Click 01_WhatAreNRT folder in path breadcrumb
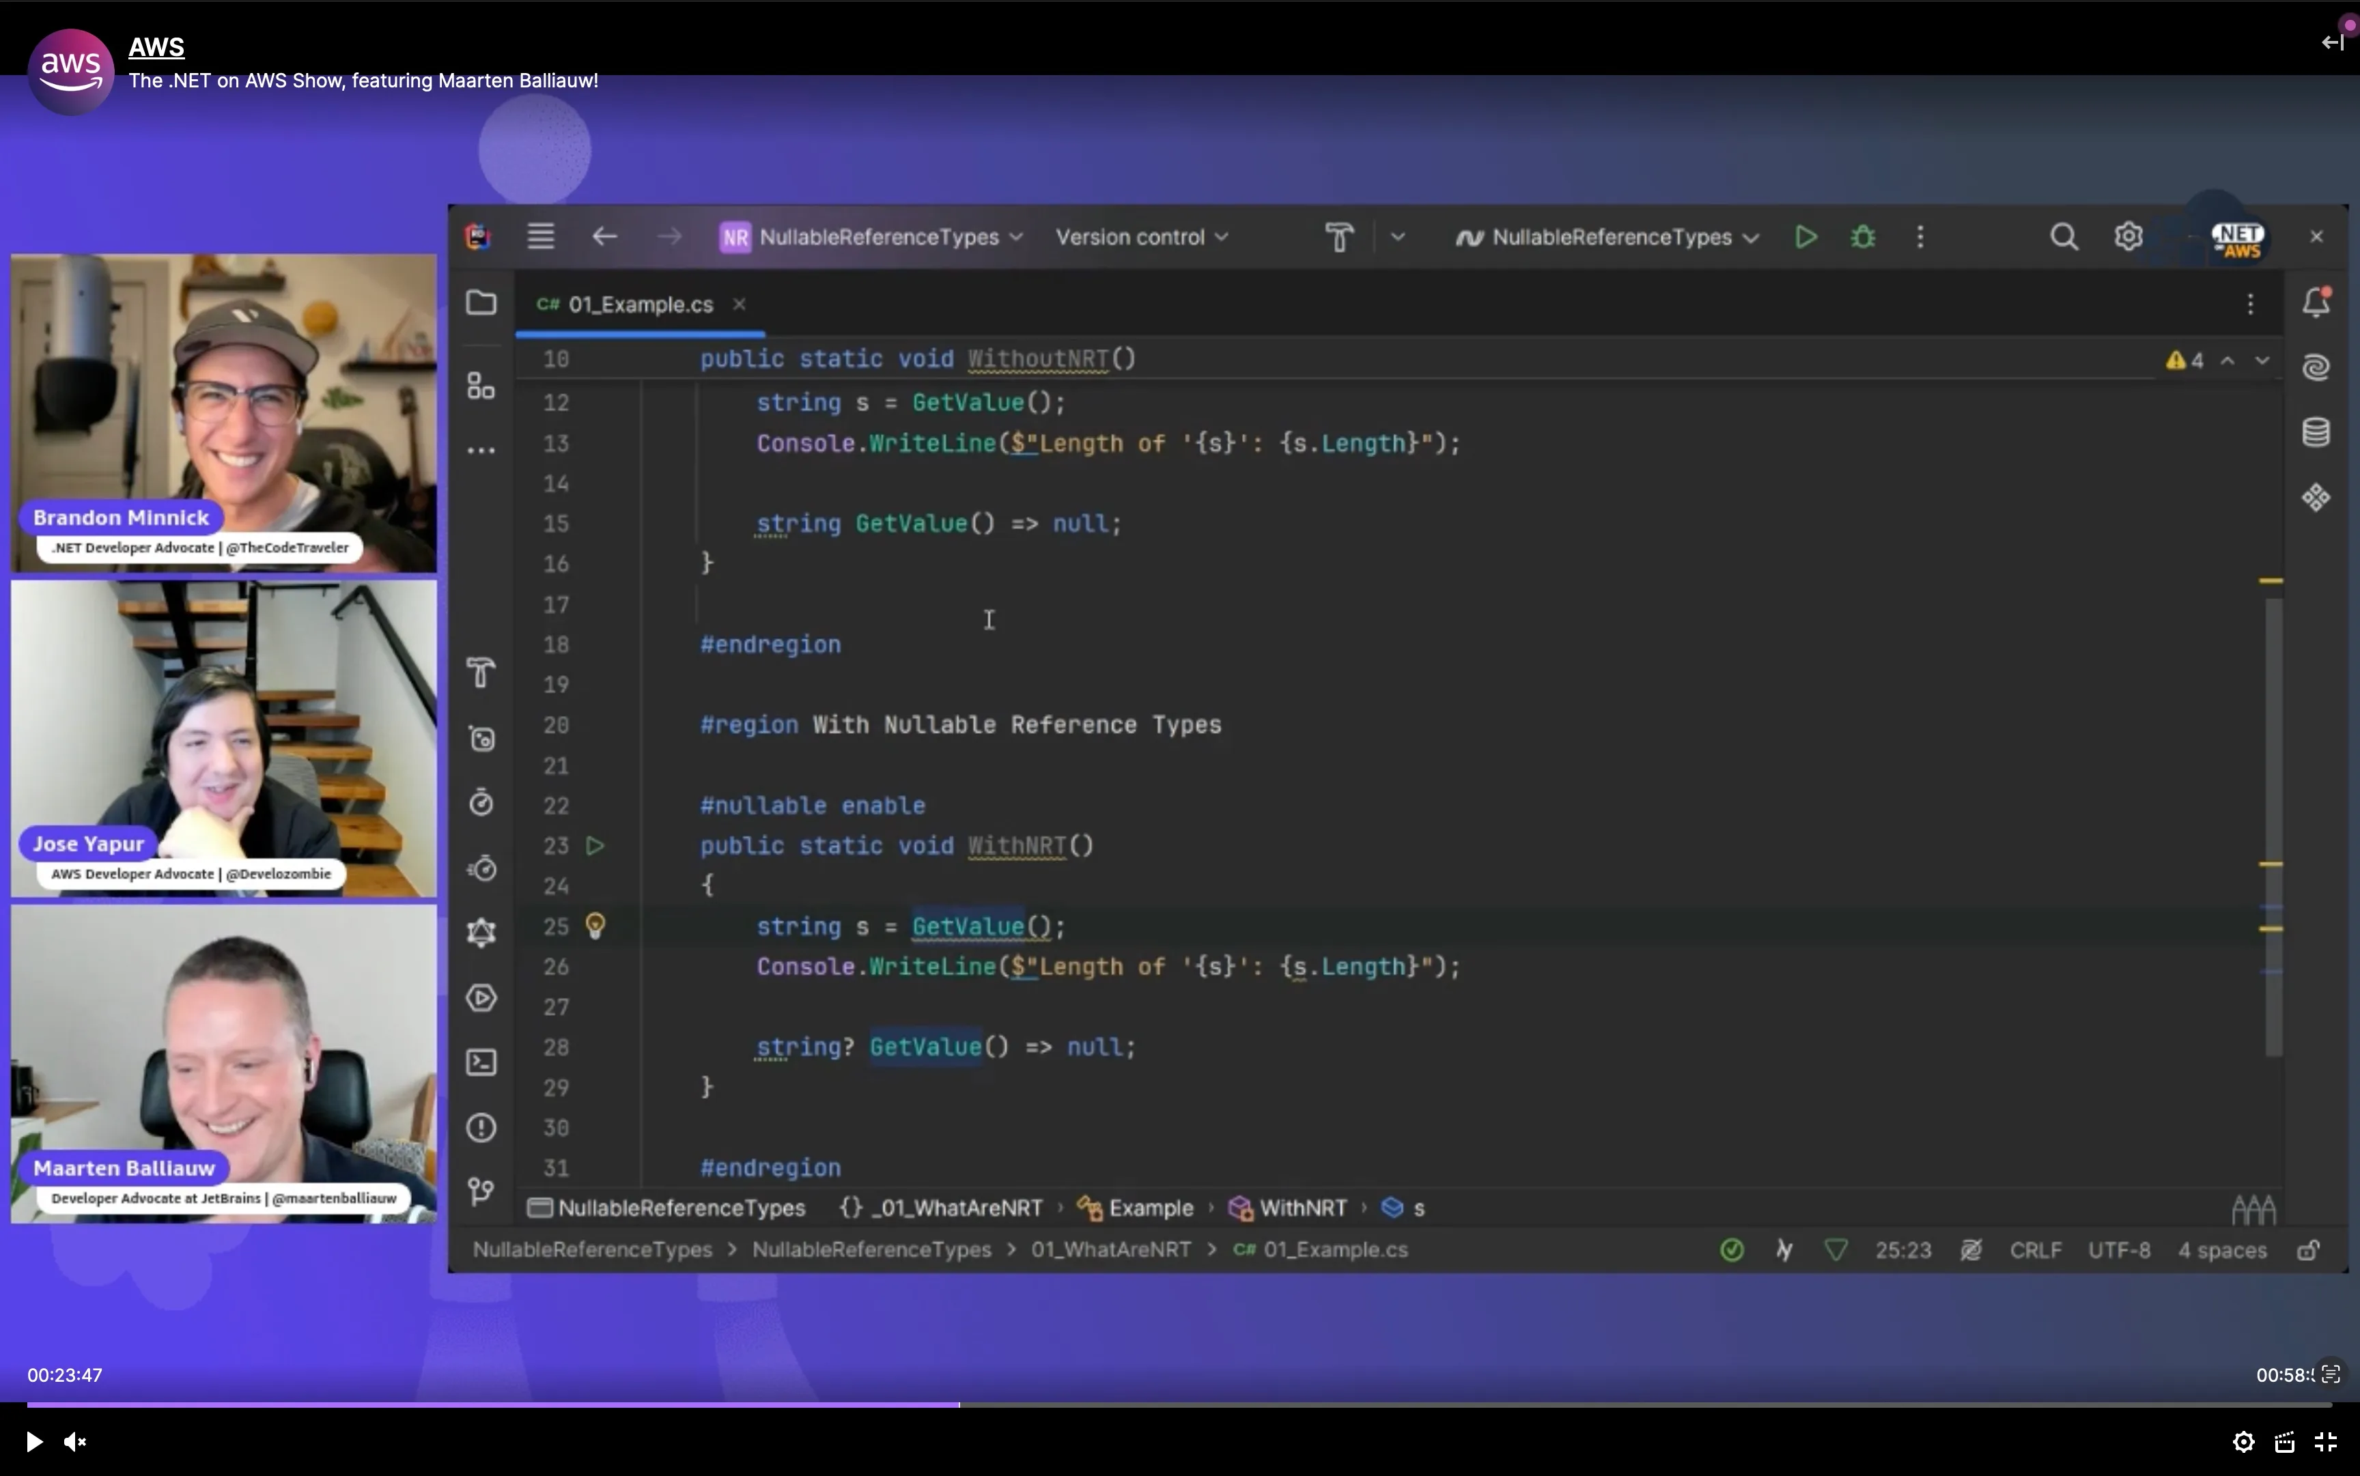 point(1111,1249)
